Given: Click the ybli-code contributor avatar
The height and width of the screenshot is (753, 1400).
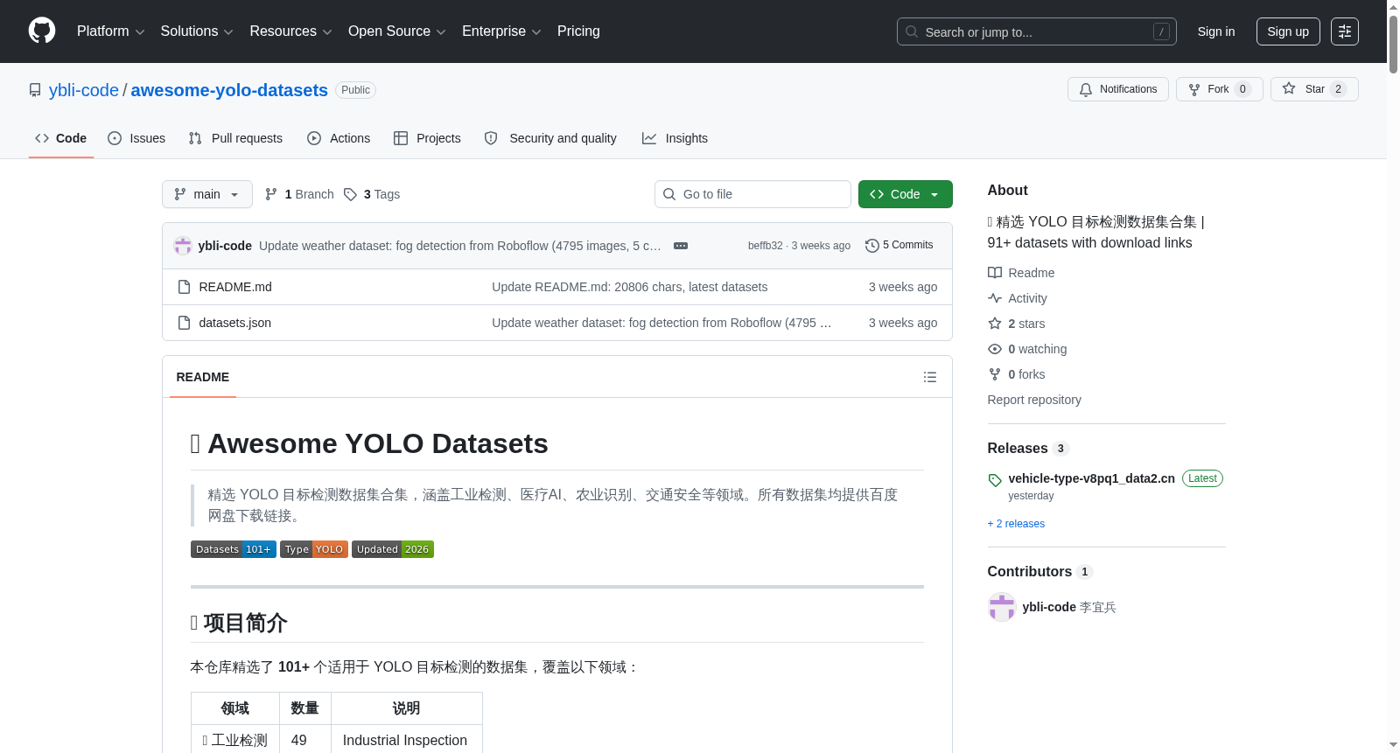Looking at the screenshot, I should pos(1002,607).
